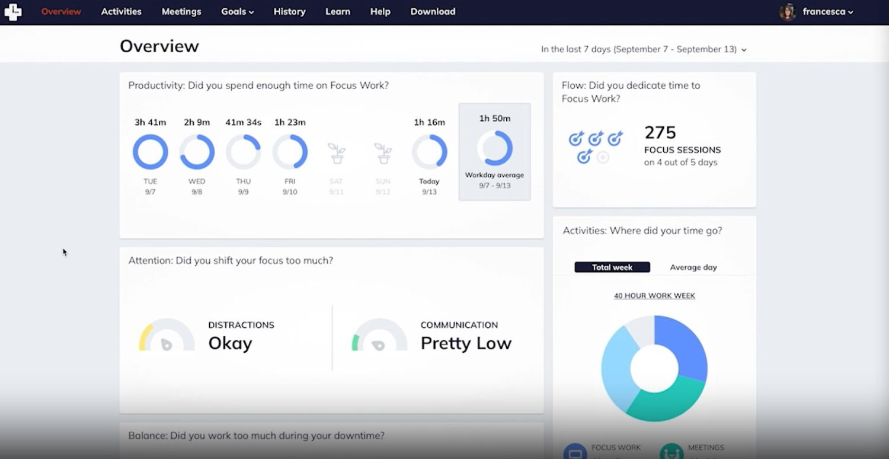
Task: Switch to Total week view
Action: [612, 267]
